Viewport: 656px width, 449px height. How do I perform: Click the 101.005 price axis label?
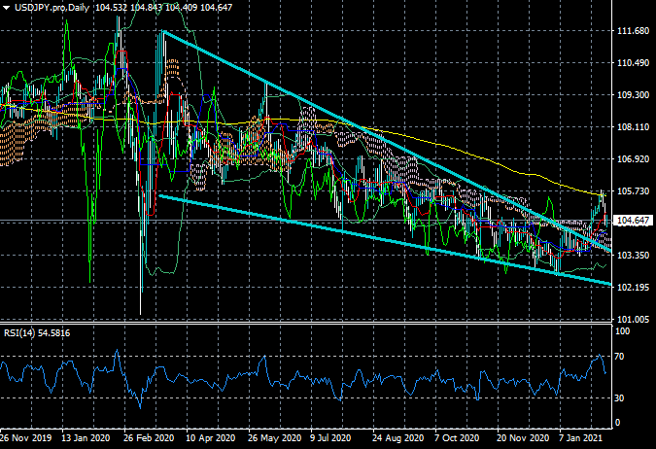click(633, 320)
